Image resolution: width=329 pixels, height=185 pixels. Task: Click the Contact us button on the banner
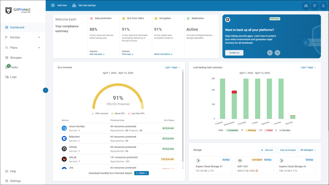(234, 53)
